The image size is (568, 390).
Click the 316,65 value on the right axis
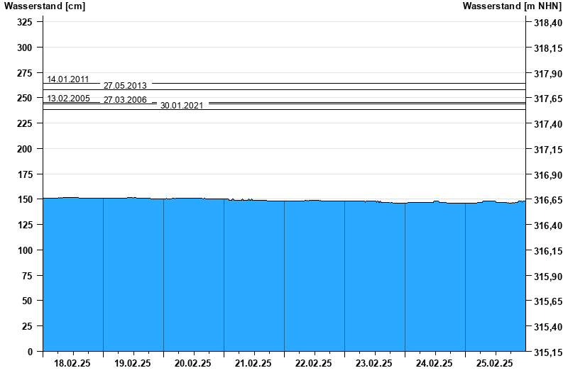pos(547,201)
